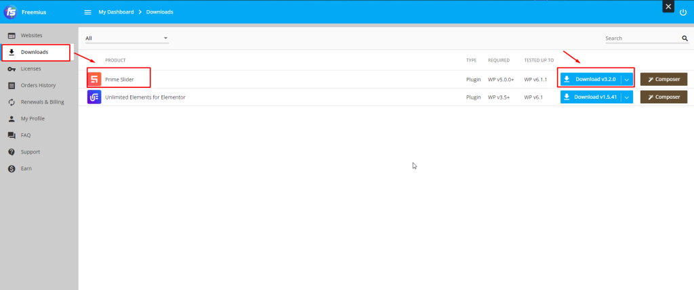Click Download v1.5.41 button

coord(591,97)
